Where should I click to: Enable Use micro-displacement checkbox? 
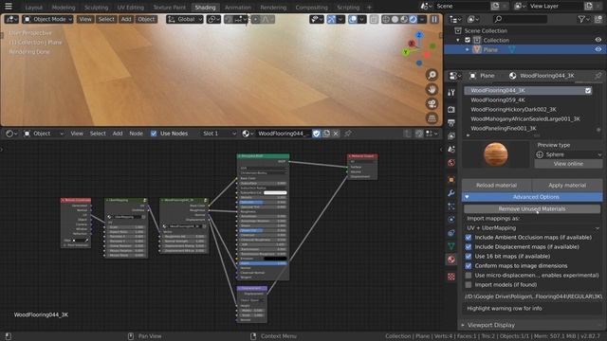point(469,276)
